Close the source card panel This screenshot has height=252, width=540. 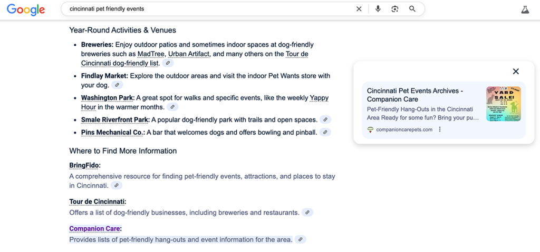pos(516,72)
